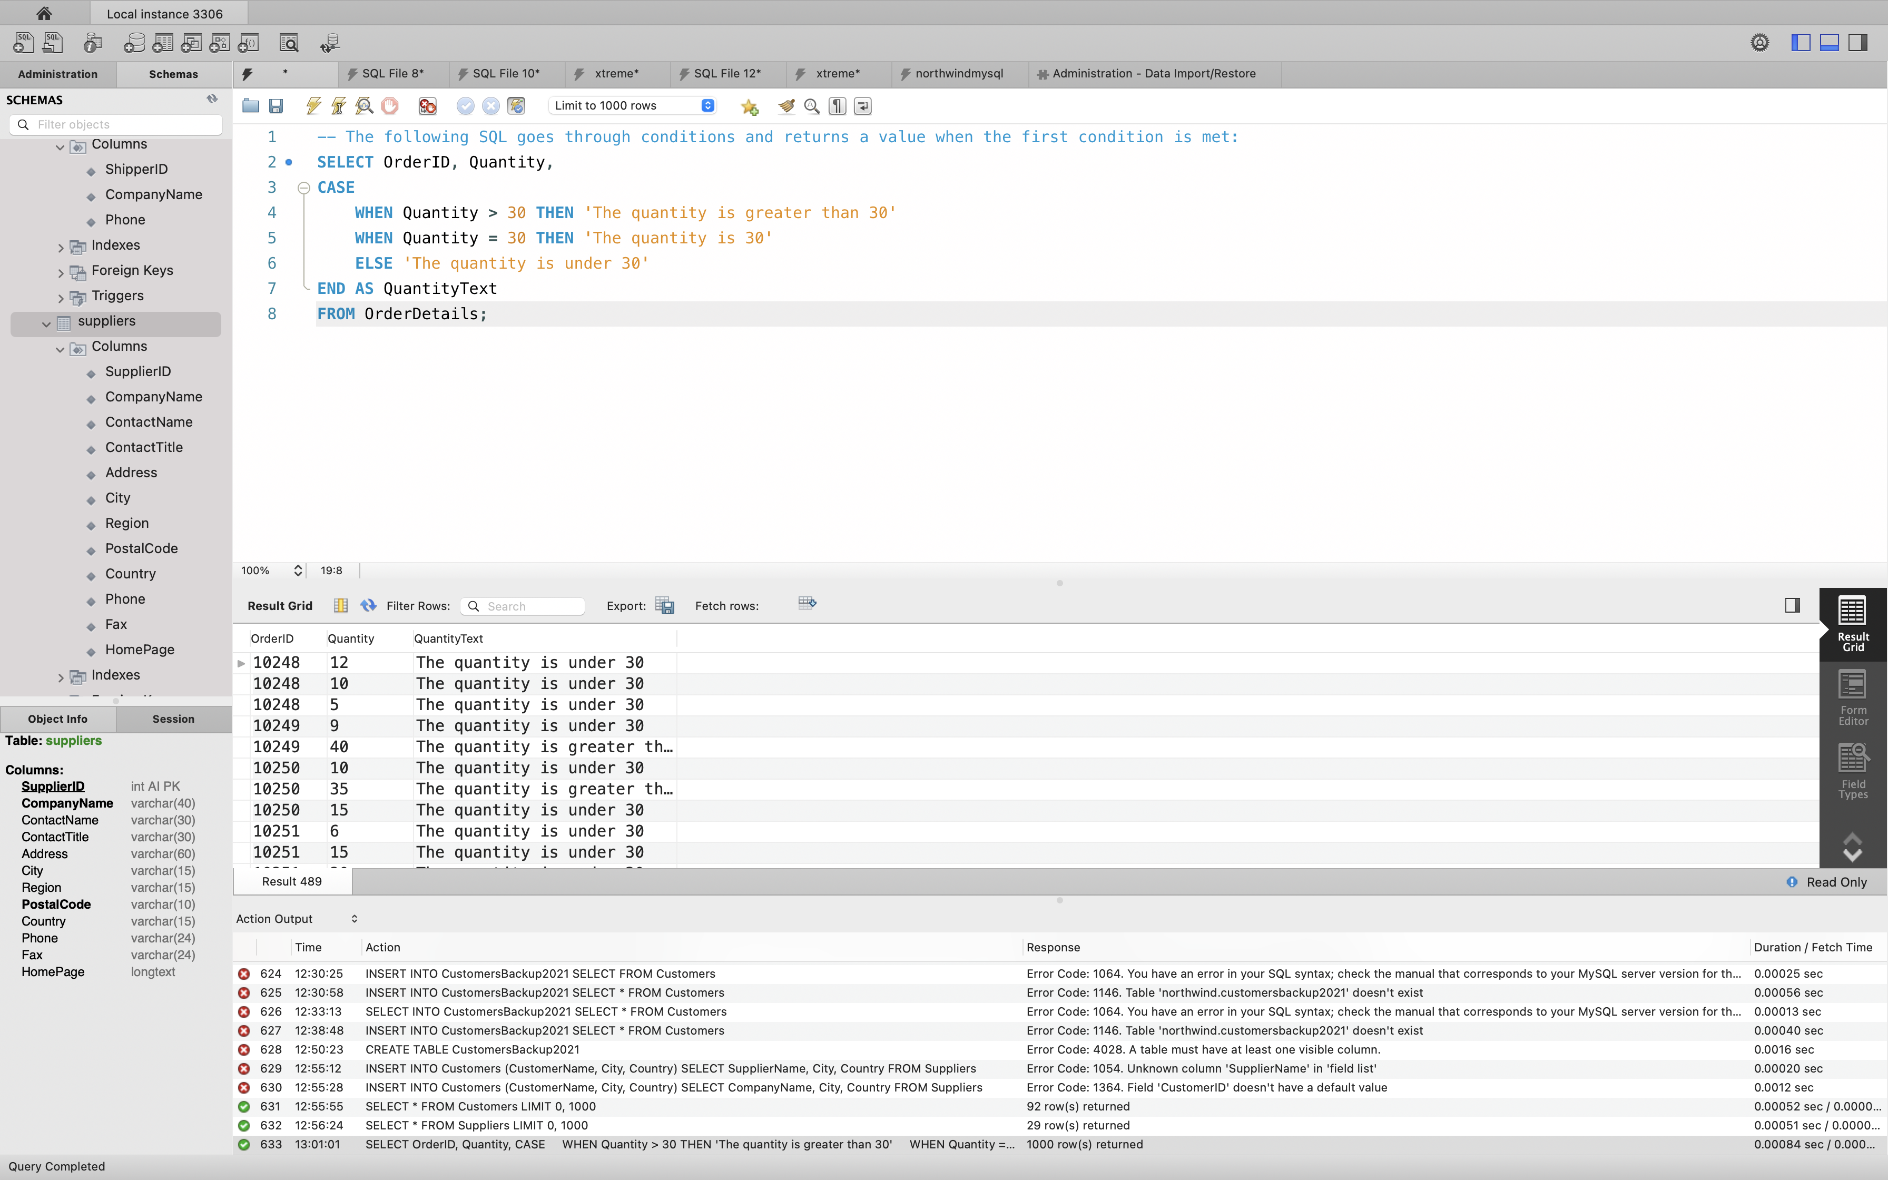Viewport: 1888px width, 1180px height.
Task: Save the SQL script with floppy icon
Action: tap(276, 106)
